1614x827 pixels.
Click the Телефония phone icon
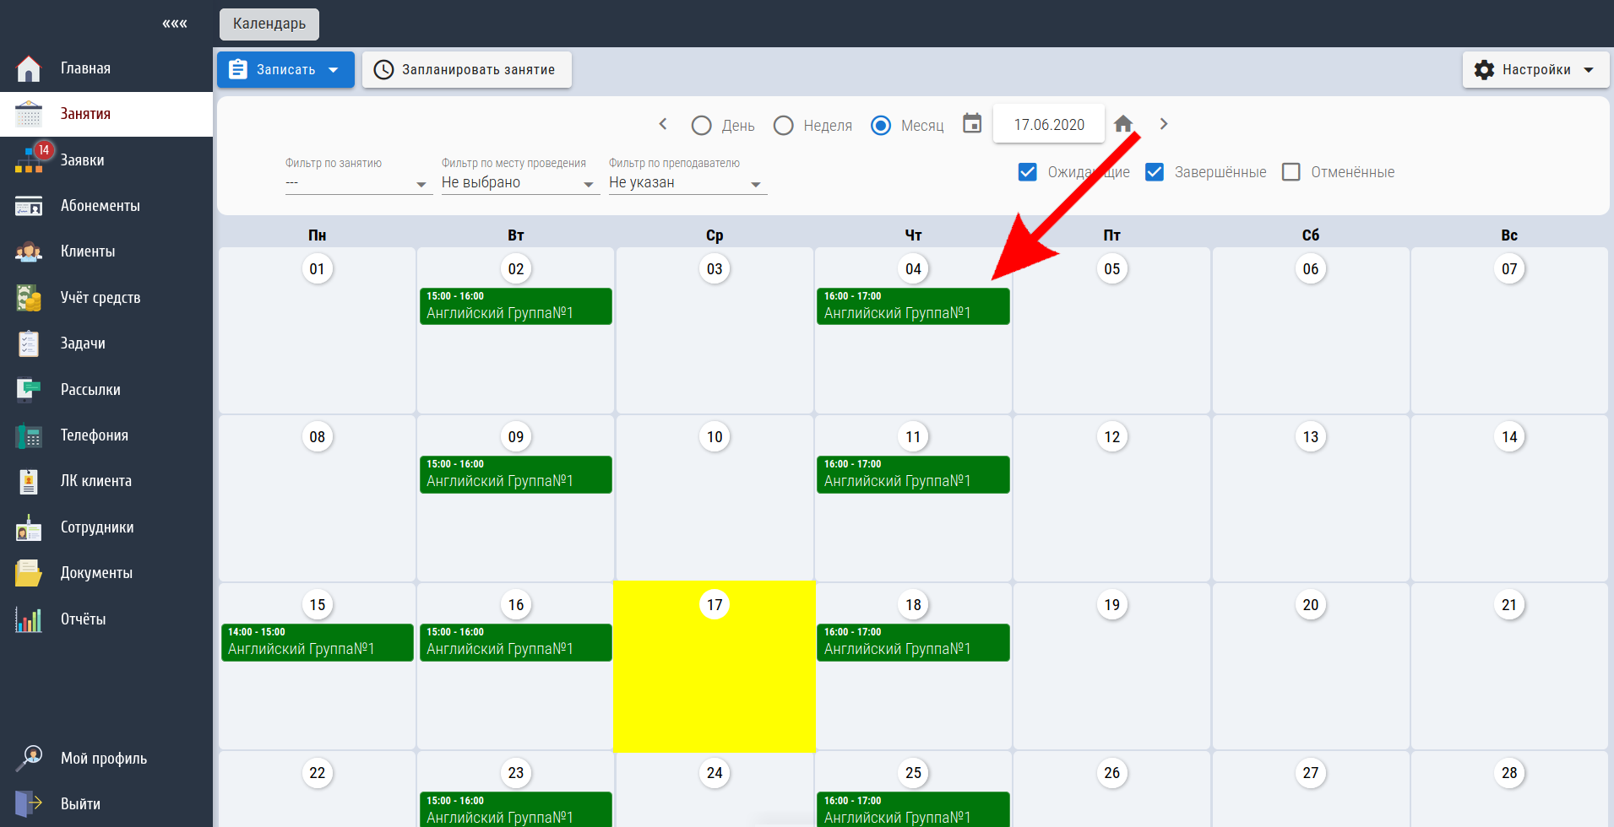click(29, 435)
